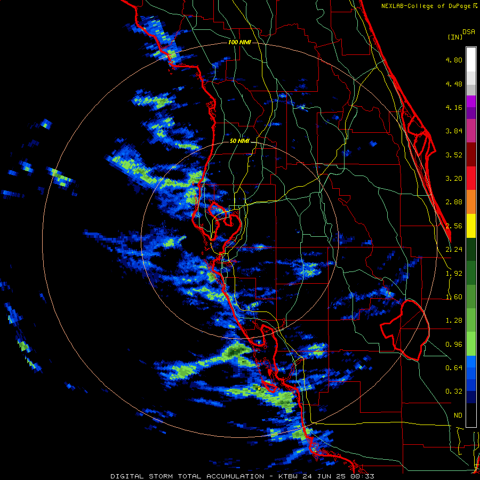Click the 3.84 legend value
The width and height of the screenshot is (480, 480).
[x=454, y=131]
